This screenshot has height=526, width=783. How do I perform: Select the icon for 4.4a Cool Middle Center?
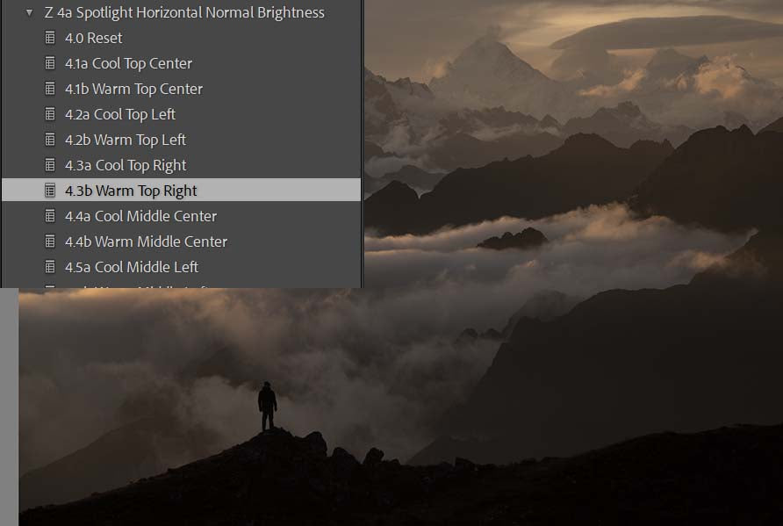coord(50,216)
